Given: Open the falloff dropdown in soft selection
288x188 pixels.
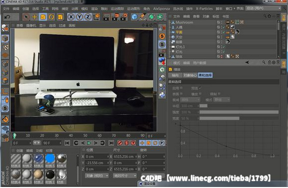Looking at the screenshot, I should tap(190, 100).
